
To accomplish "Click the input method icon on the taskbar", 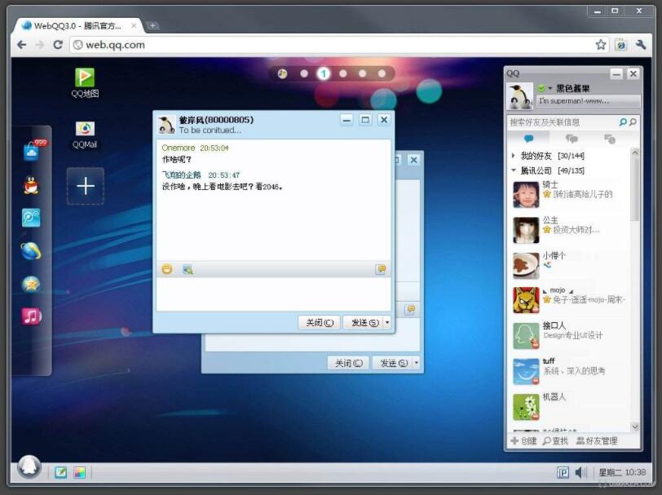I will coord(563,472).
